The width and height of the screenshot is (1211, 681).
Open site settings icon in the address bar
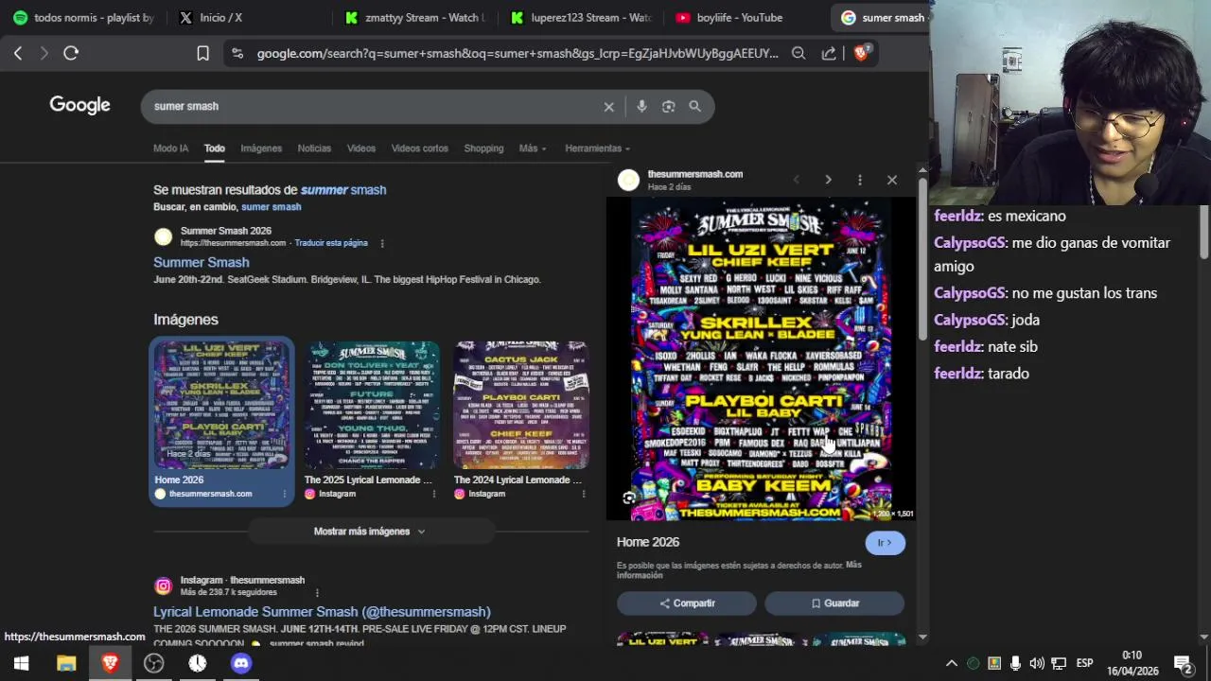237,54
